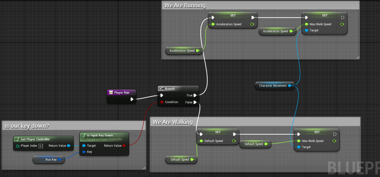Click the Max Walk Speed pin in the Walking SET node
This screenshot has height=177, width=380.
click(x=299, y=141)
